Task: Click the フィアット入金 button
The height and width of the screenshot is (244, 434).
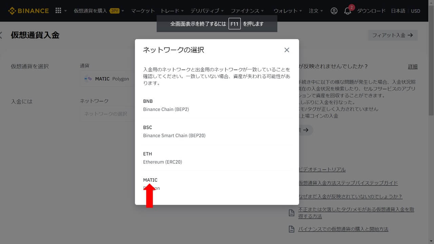Action: pos(393,35)
